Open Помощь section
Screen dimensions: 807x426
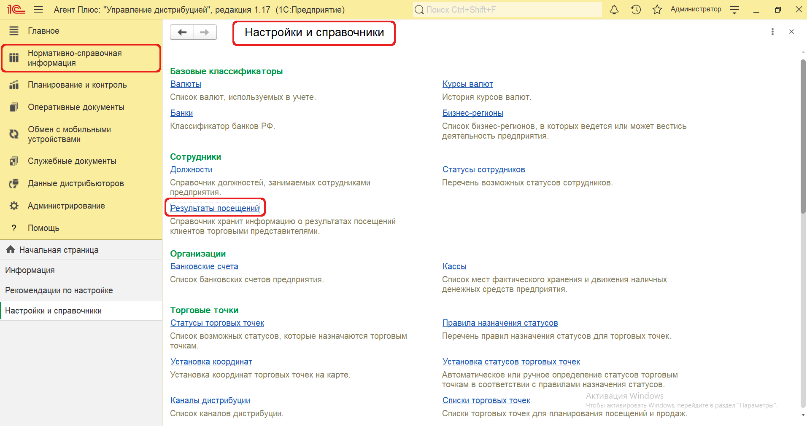coord(81,228)
